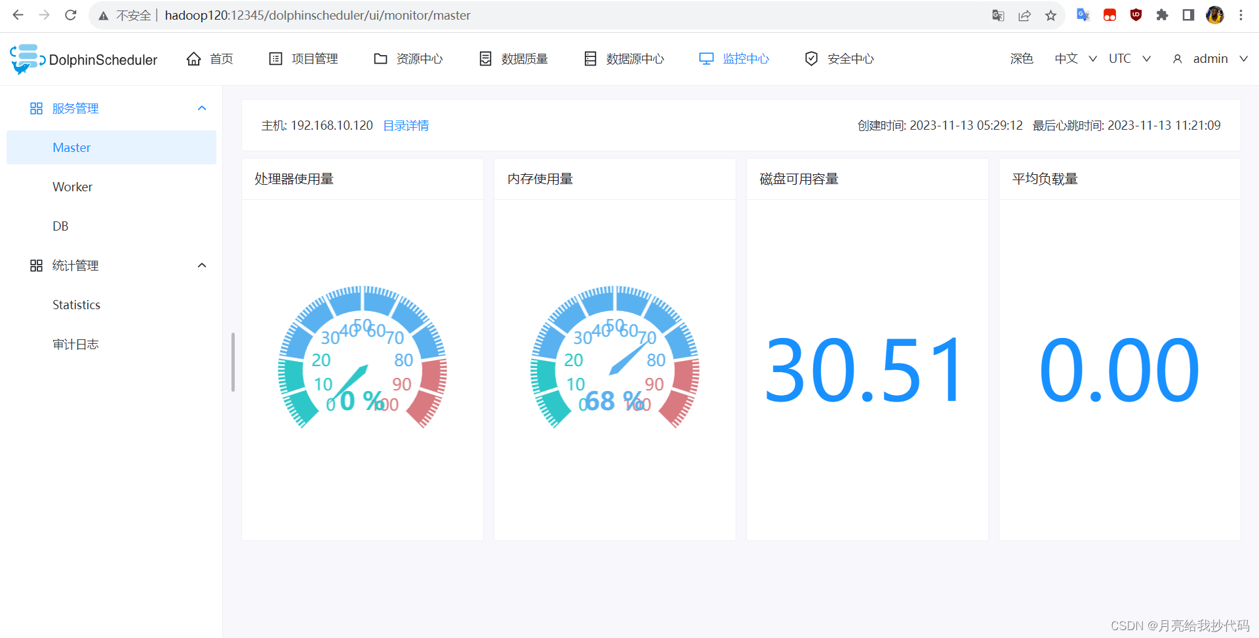Click the memory usage gauge chart
Image resolution: width=1259 pixels, height=638 pixels.
[614, 357]
